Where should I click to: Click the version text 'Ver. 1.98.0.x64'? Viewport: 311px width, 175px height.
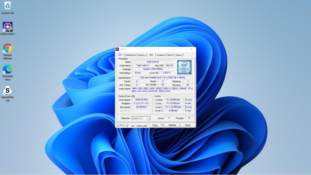point(139,126)
